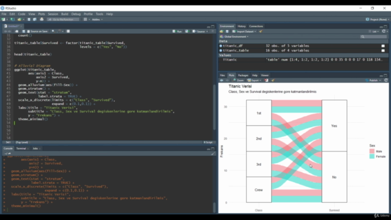Screen dimensions: 391x220
Task: Open the List view dropdown
Action: coord(374,31)
